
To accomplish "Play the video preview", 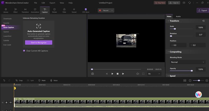I will pyautogui.click(x=112, y=74).
